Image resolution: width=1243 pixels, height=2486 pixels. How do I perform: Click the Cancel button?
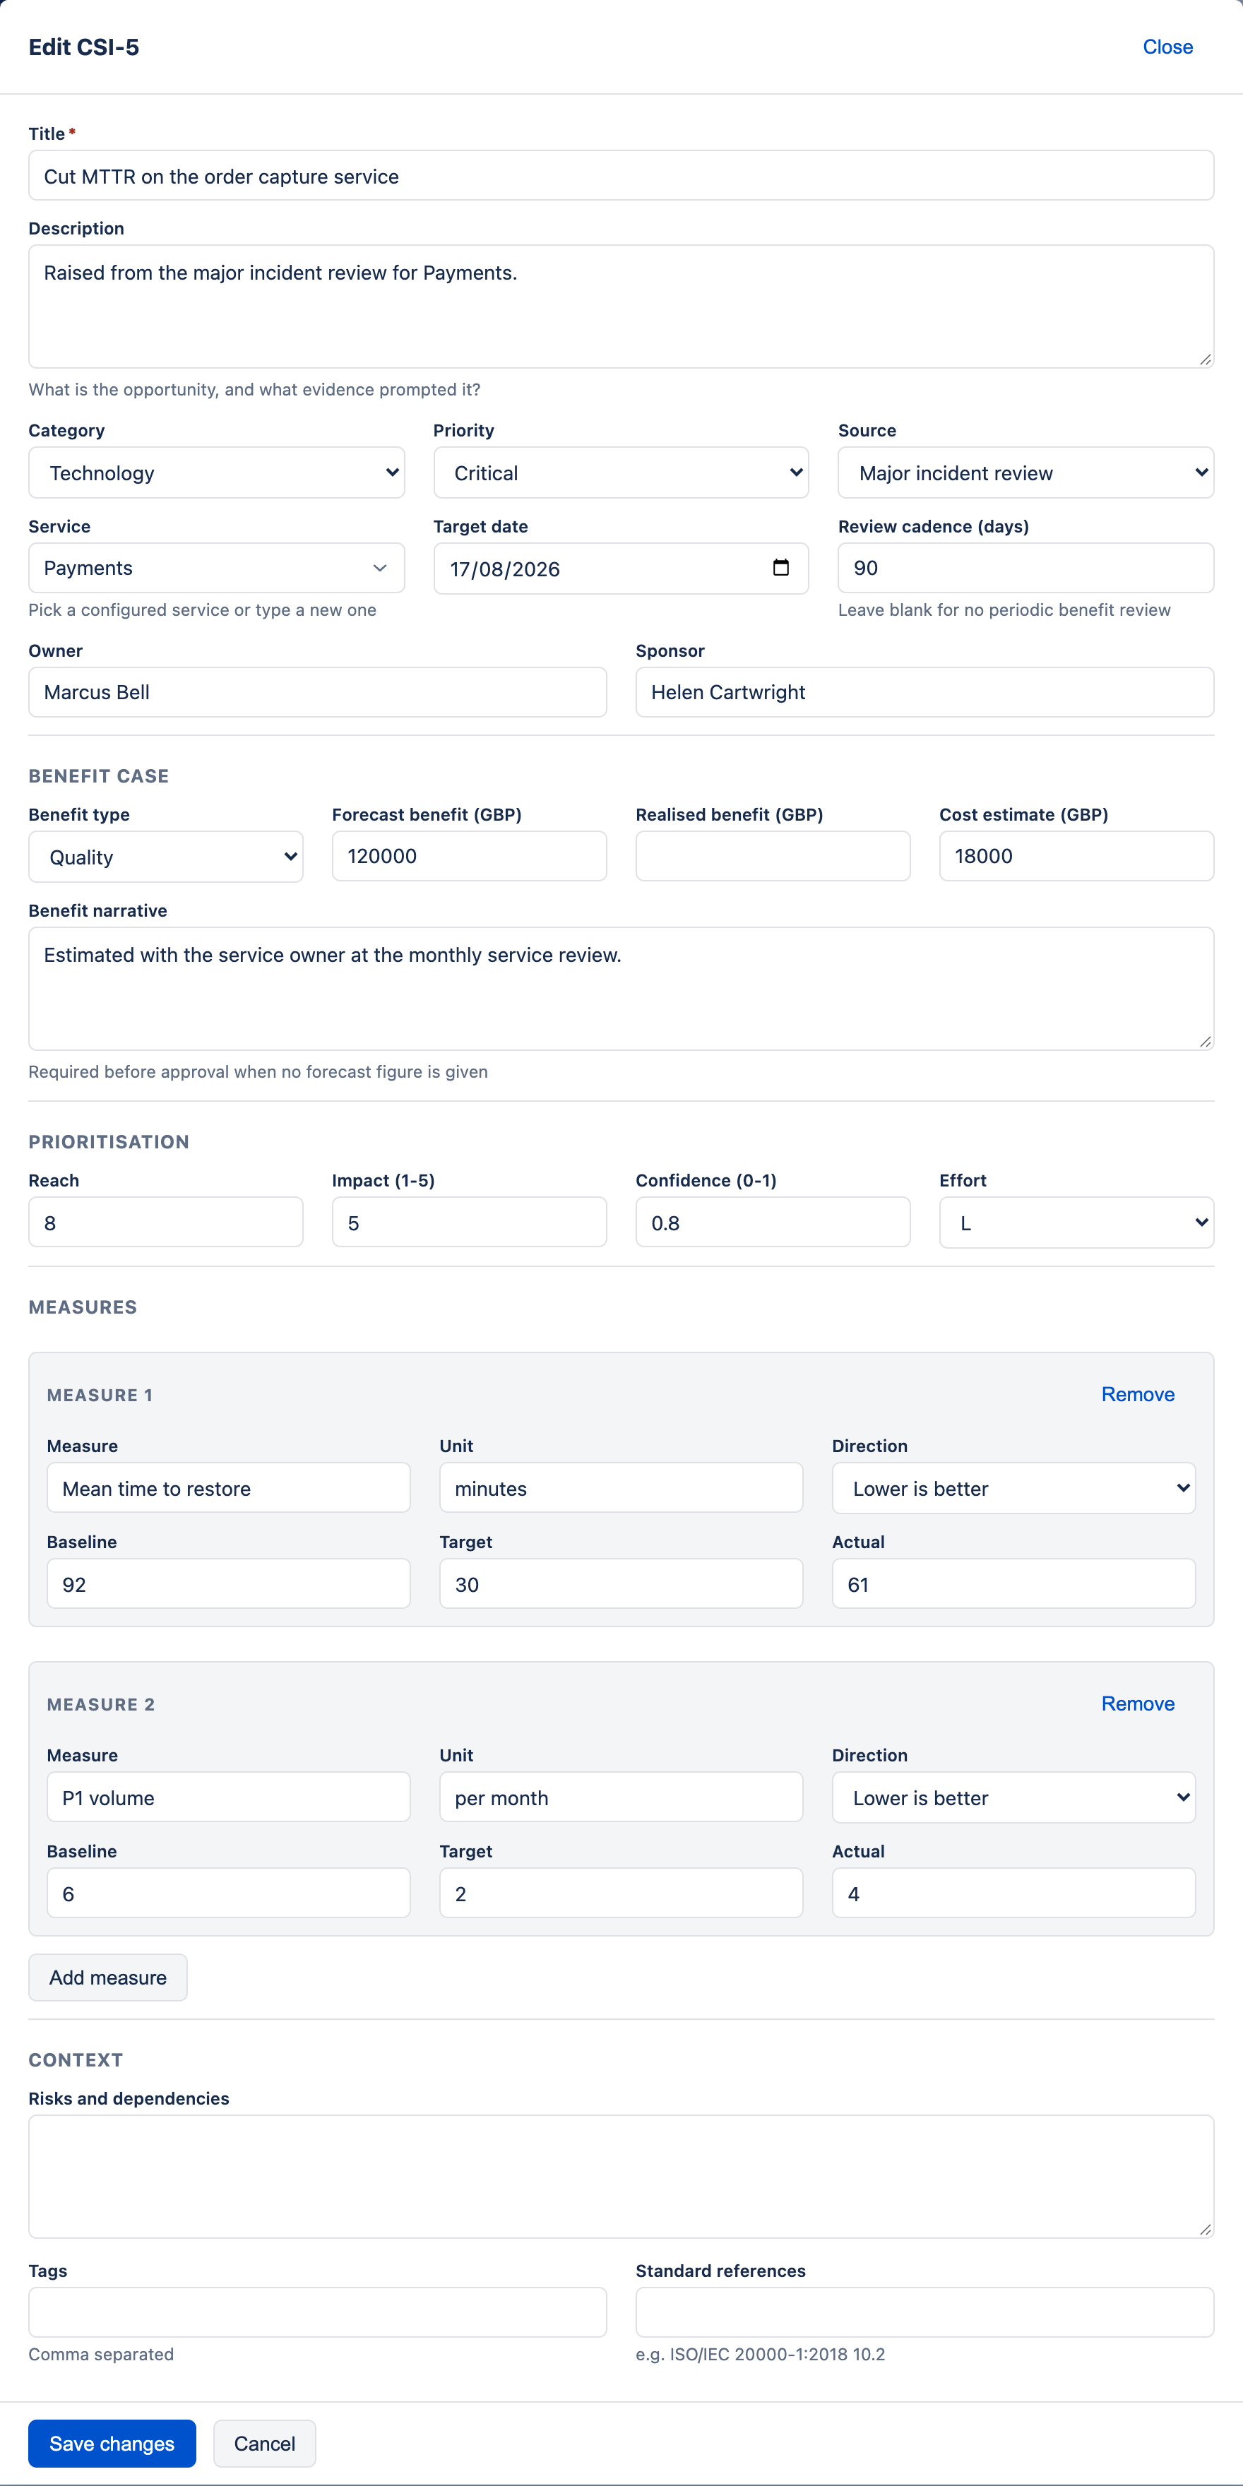click(x=264, y=2444)
